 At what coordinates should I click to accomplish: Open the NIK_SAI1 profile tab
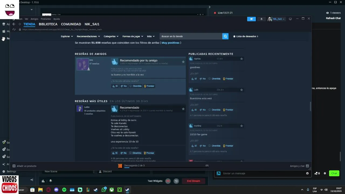click(x=92, y=24)
